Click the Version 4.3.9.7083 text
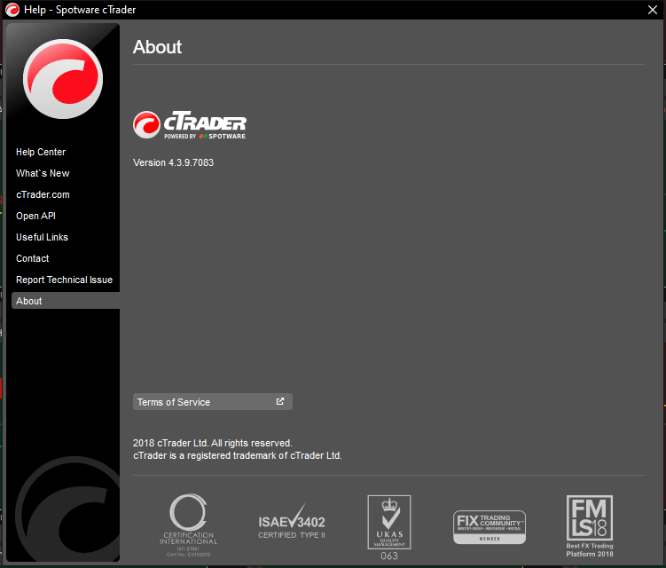This screenshot has height=568, width=666. pos(173,162)
